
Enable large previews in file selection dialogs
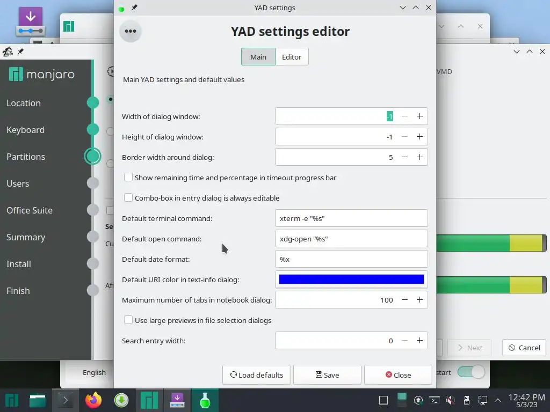click(x=128, y=320)
